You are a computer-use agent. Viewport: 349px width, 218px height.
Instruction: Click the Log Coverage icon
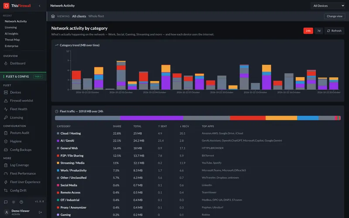click(x=6, y=165)
